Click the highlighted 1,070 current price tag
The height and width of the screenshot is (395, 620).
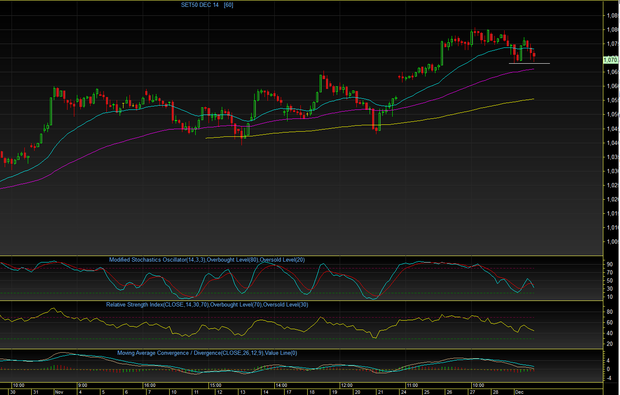click(x=611, y=60)
